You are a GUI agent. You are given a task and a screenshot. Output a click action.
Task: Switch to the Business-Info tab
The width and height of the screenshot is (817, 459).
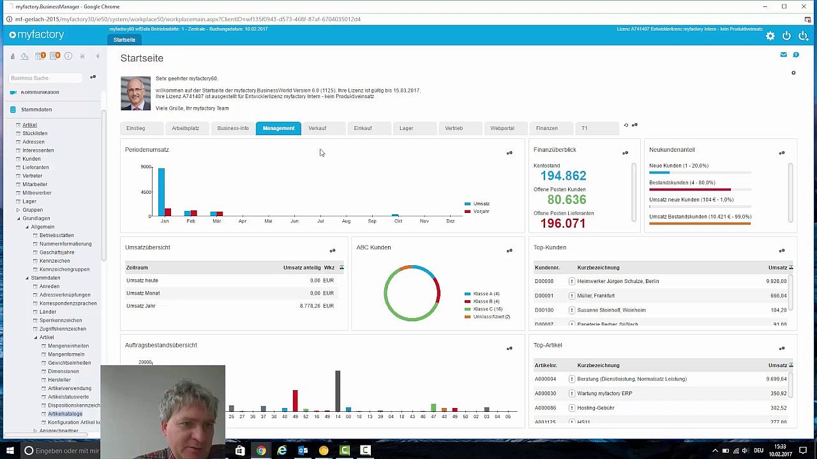(233, 128)
